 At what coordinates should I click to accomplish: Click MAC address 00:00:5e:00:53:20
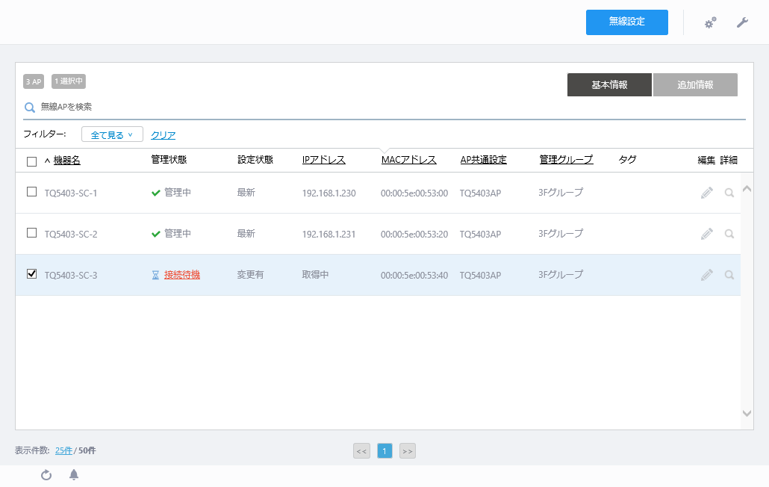tap(414, 235)
